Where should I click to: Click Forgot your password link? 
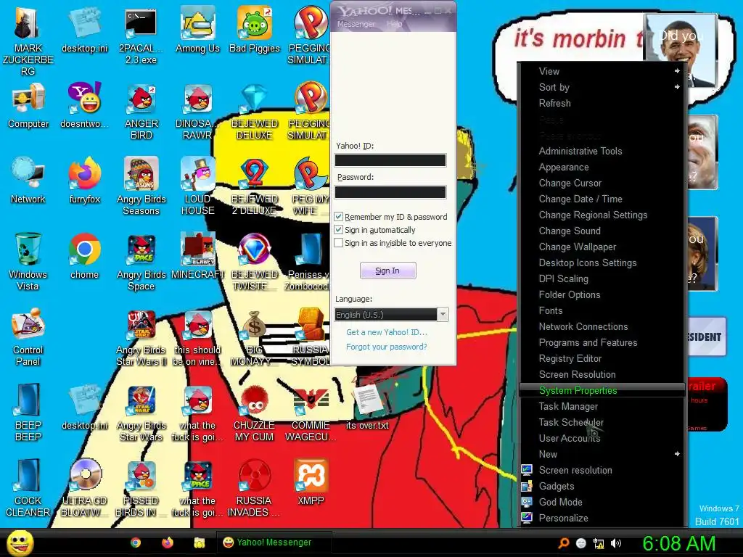tap(386, 347)
